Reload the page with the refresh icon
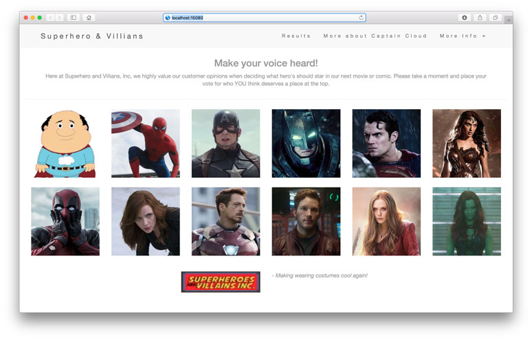 (361, 18)
